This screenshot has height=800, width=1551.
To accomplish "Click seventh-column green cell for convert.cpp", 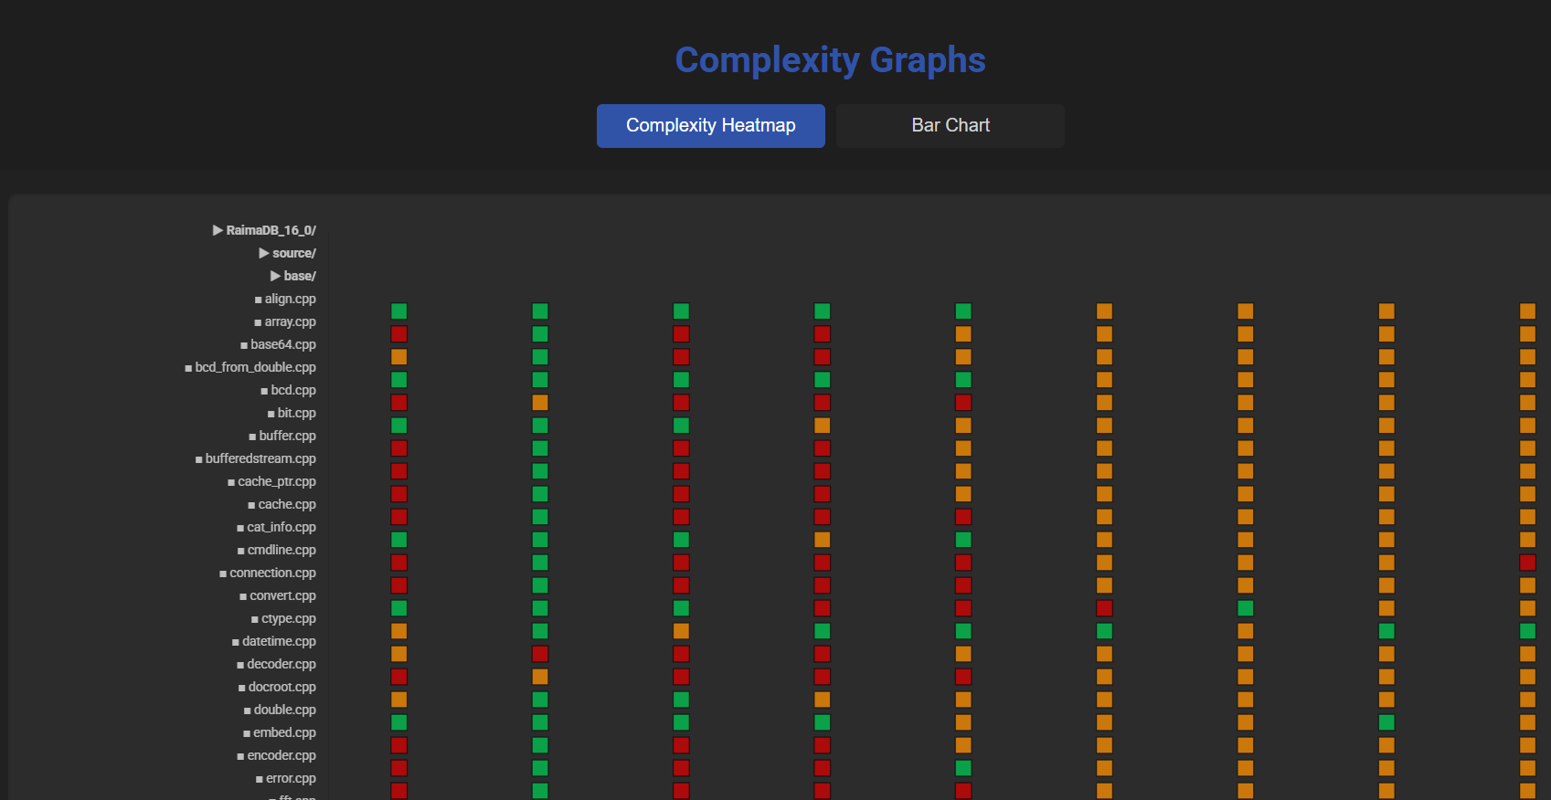I will click(x=1246, y=608).
